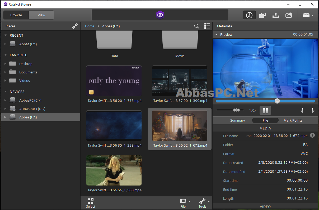
Task: Select the File metadata tab
Action: tap(265, 120)
